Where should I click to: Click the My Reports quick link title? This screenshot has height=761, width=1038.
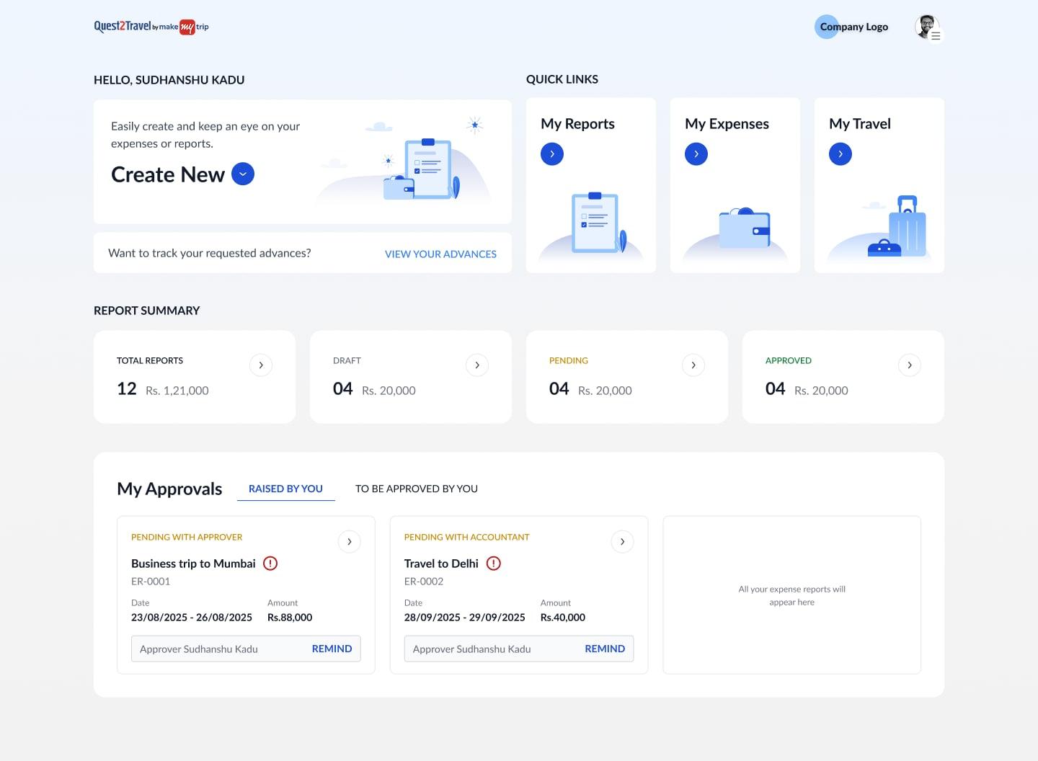click(577, 124)
